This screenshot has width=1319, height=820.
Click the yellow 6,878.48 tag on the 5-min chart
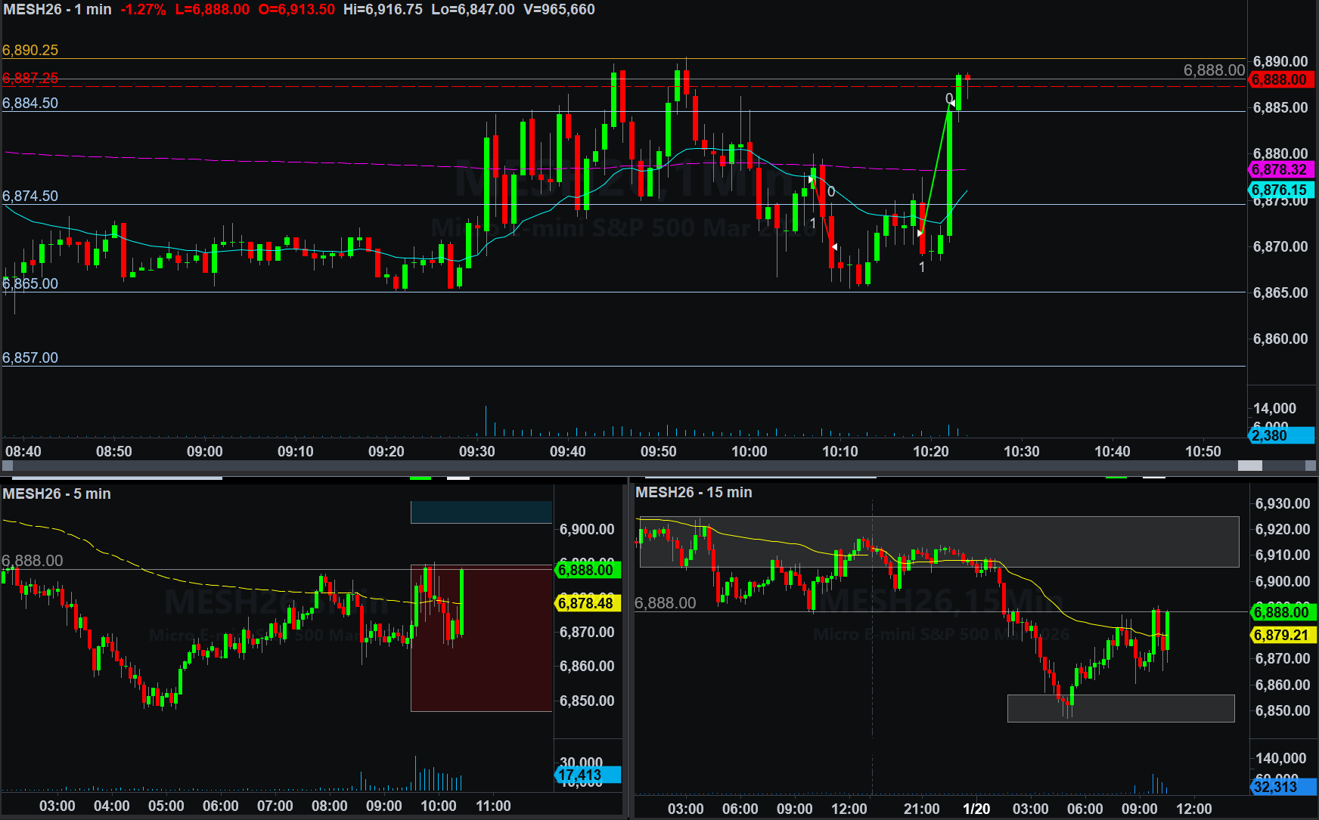[x=588, y=603]
